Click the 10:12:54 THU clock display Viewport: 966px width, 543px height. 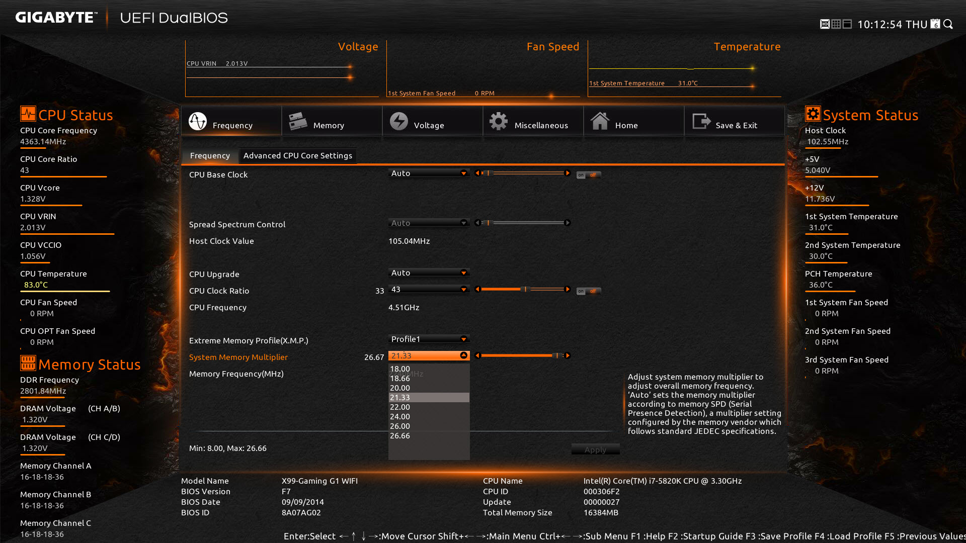pyautogui.click(x=892, y=25)
